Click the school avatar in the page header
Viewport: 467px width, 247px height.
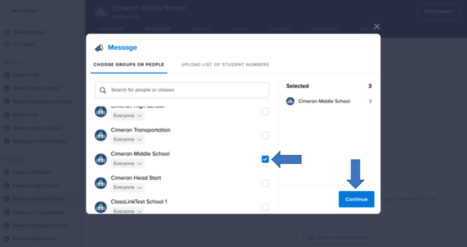(x=101, y=12)
